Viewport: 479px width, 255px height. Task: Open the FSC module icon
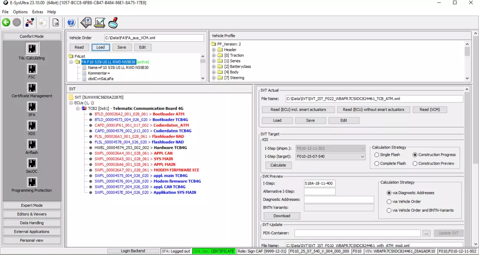32,69
